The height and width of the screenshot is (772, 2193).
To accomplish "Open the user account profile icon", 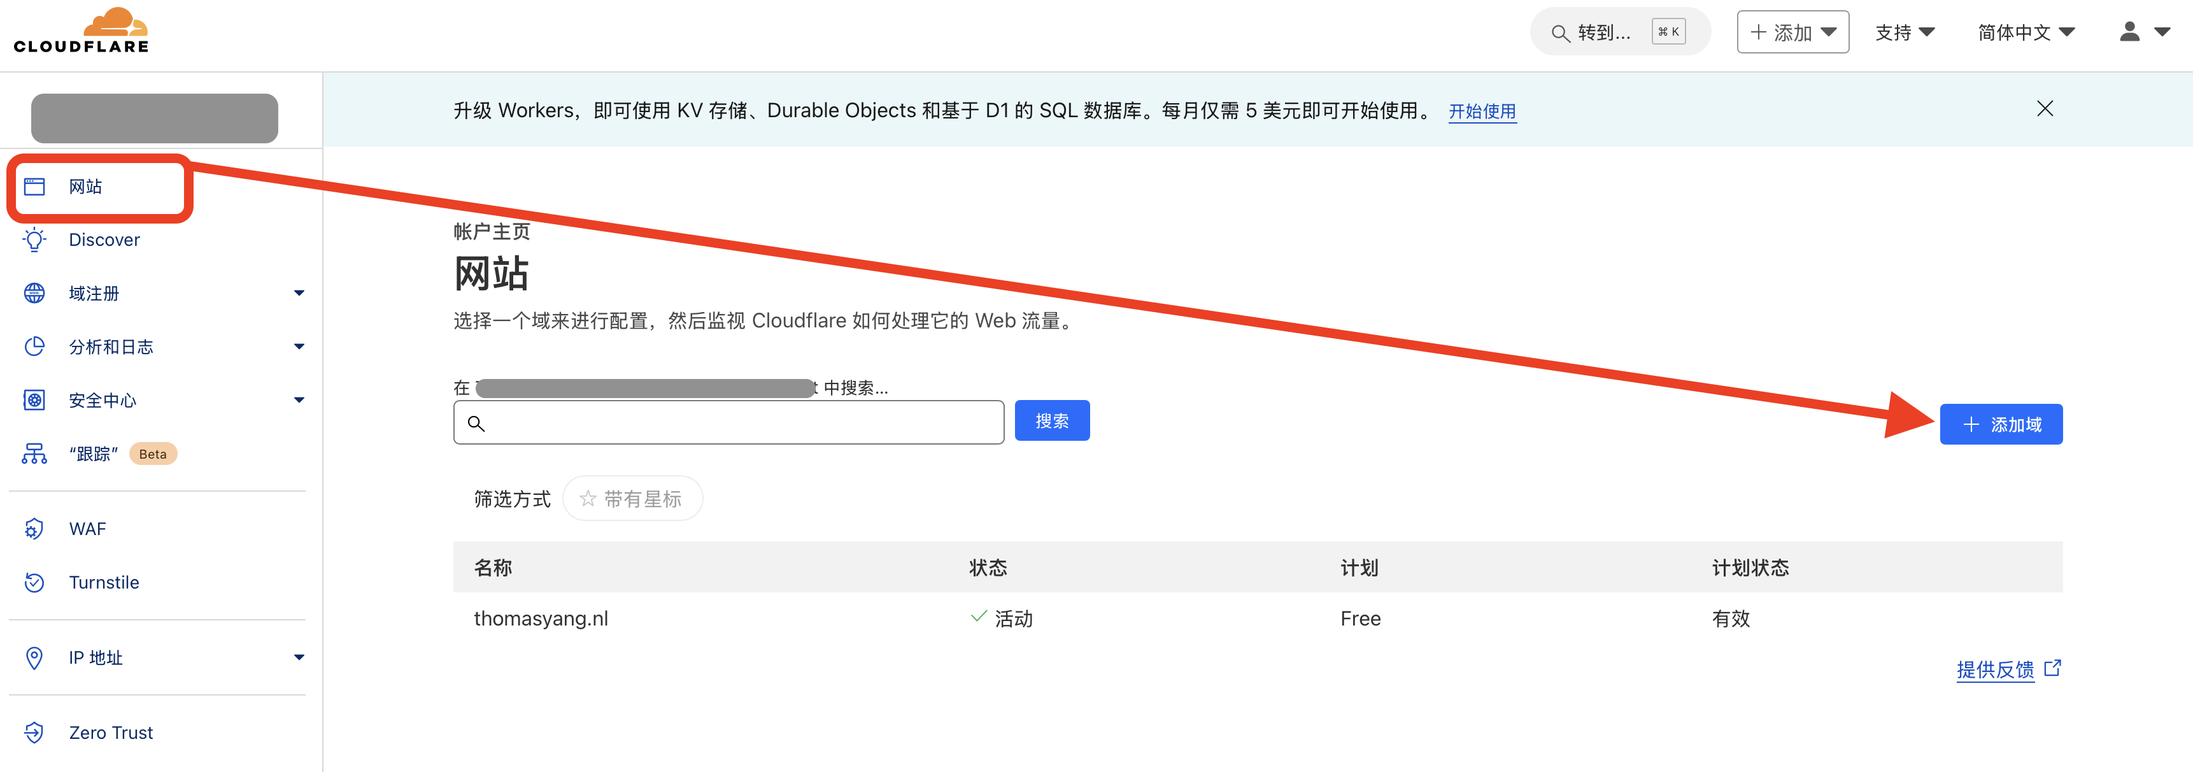I will (x=2129, y=31).
